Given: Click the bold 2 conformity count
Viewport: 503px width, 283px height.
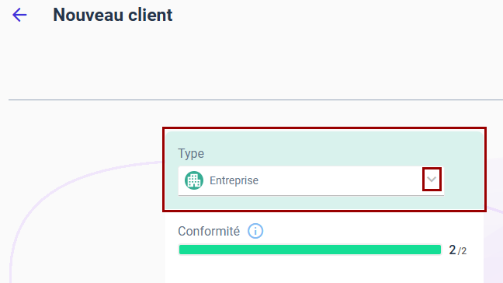Looking at the screenshot, I should 453,250.
